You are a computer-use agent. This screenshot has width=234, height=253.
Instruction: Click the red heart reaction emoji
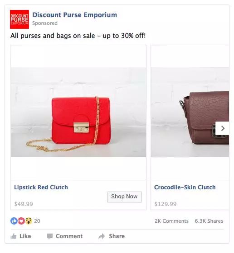click(21, 221)
